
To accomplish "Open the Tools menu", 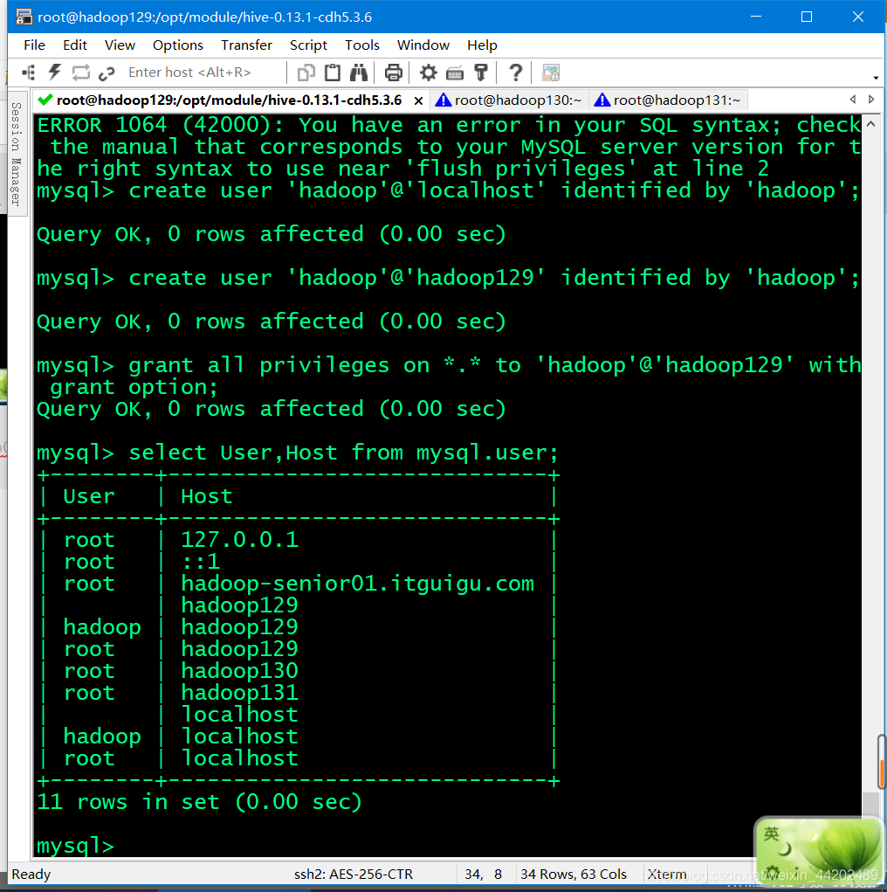I will [361, 45].
